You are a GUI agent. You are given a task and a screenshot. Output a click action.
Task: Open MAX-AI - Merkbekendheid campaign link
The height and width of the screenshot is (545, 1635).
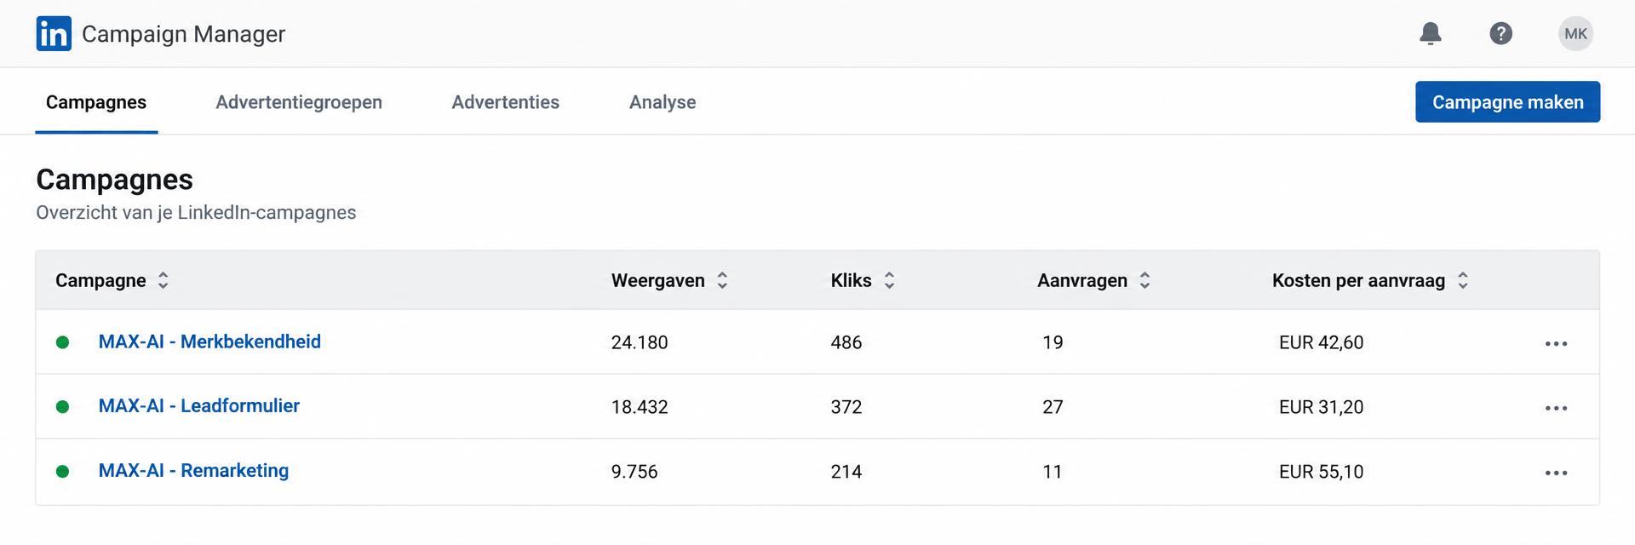coord(209,341)
